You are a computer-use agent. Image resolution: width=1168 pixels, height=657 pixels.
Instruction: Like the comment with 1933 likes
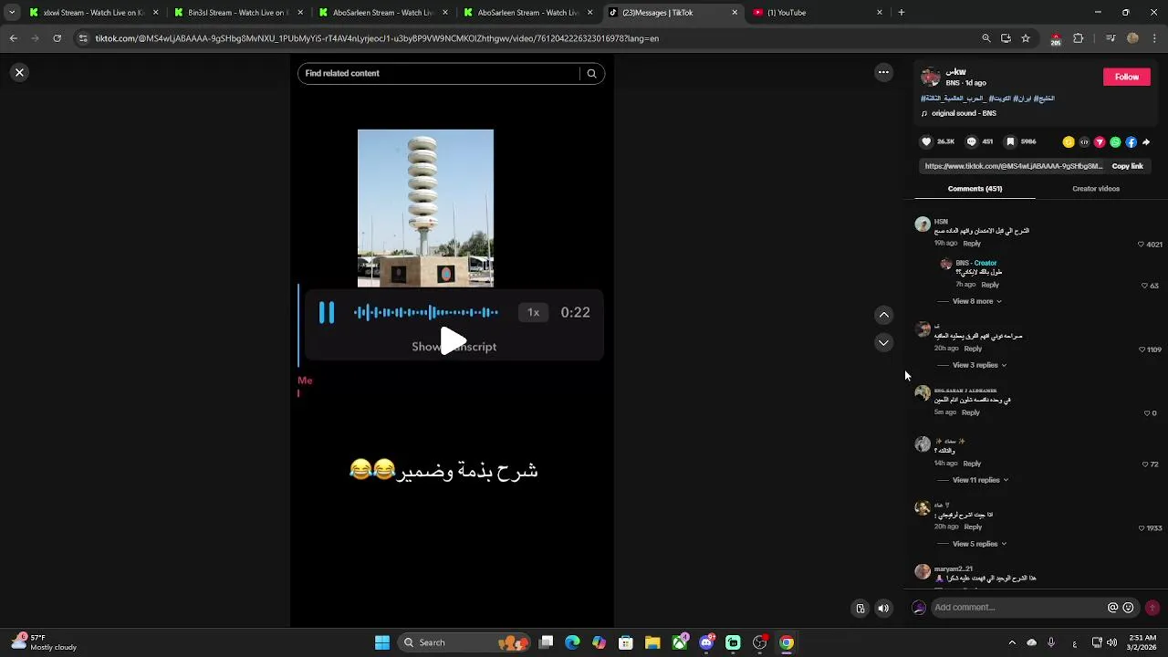click(1142, 528)
